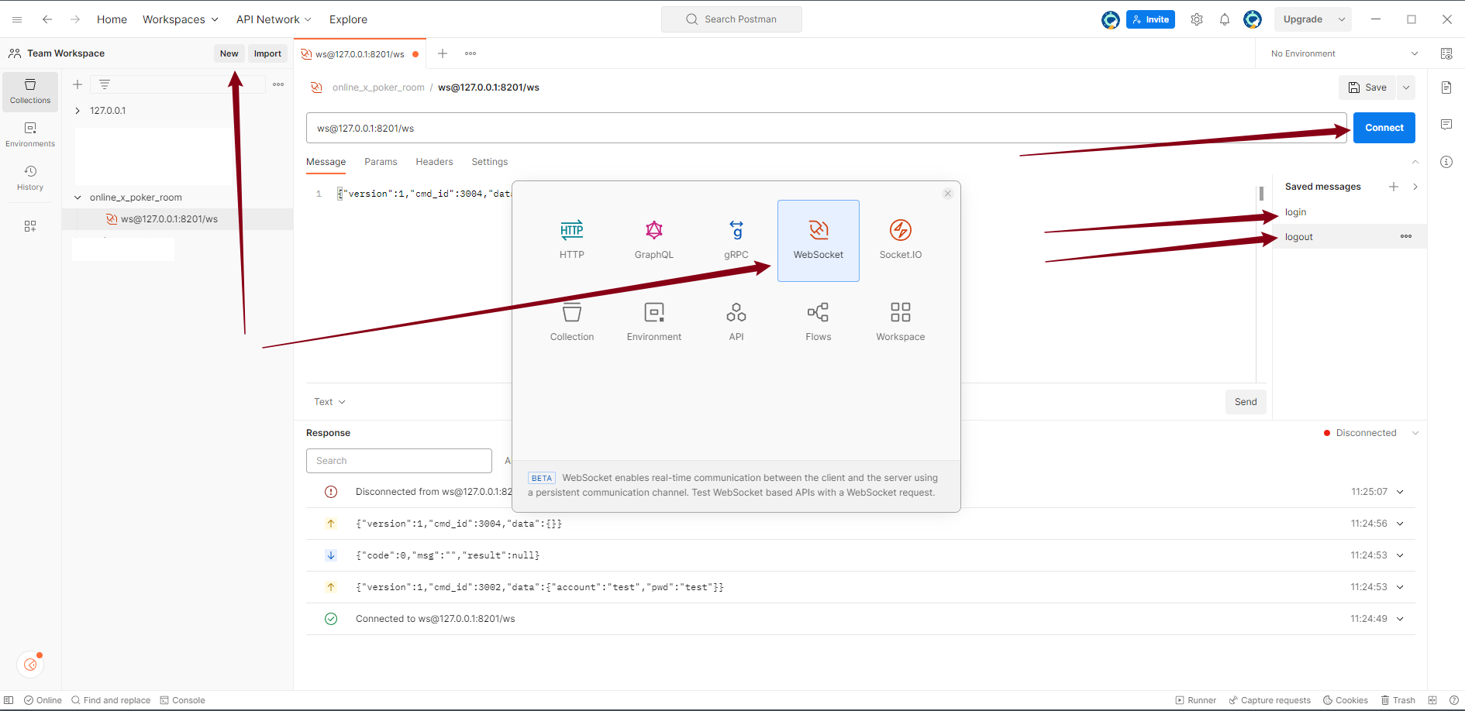Screen dimensions: 1465x711
Task: Select saved message login
Action: click(x=1295, y=212)
